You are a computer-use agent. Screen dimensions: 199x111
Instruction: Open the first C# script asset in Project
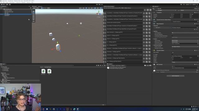43,71
